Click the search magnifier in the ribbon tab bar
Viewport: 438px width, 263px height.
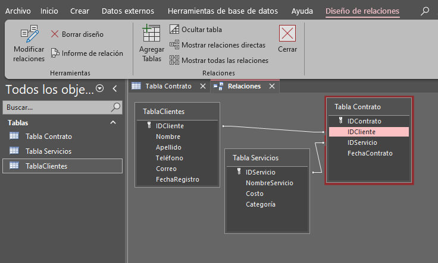pos(425,11)
